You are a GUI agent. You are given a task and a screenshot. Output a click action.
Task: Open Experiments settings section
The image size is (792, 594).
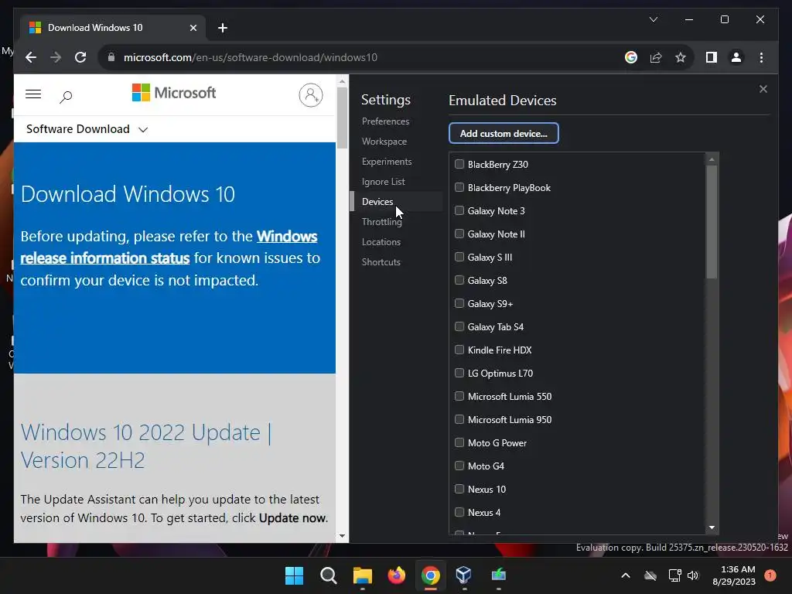pos(387,162)
